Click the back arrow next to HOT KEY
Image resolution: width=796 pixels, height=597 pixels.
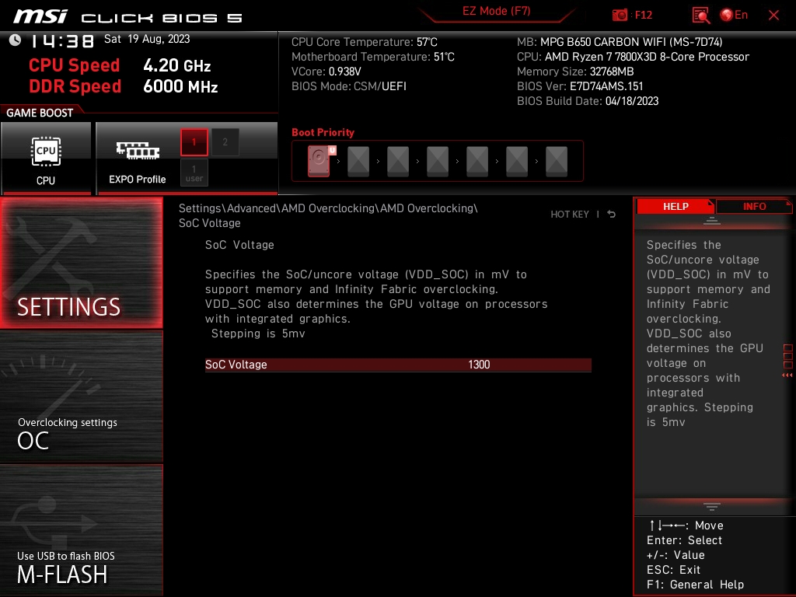point(612,215)
